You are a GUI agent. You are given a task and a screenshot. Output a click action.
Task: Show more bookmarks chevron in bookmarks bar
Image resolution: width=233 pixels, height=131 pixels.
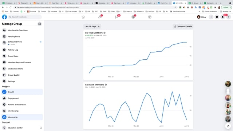pyautogui.click(x=199, y=11)
